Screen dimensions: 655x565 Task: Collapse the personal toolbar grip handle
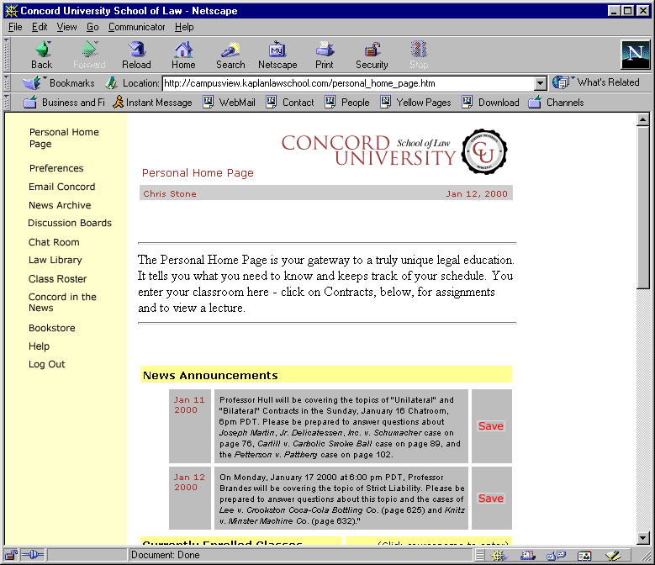coord(6,103)
